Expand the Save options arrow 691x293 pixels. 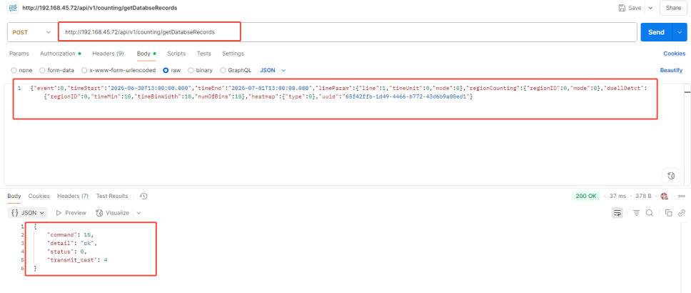[650, 8]
